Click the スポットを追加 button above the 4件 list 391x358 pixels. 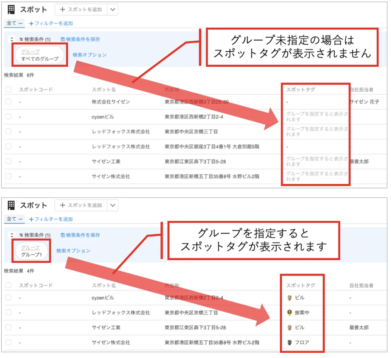tap(81, 205)
